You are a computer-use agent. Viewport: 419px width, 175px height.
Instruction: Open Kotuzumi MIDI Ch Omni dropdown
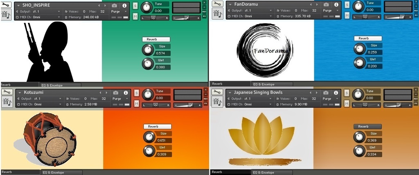[40, 104]
